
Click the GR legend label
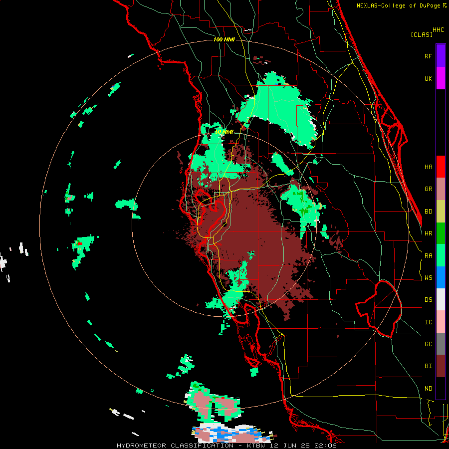[428, 189]
